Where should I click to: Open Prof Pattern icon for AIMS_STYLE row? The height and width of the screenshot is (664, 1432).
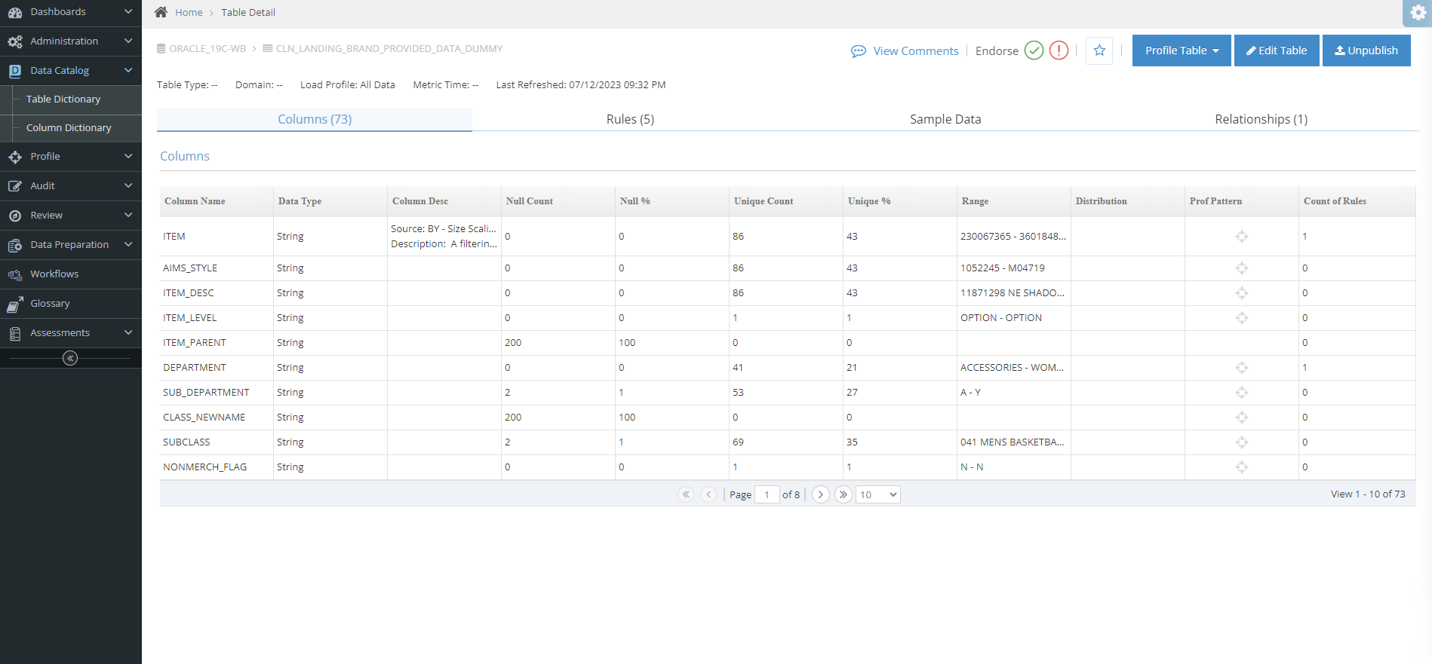tap(1242, 268)
